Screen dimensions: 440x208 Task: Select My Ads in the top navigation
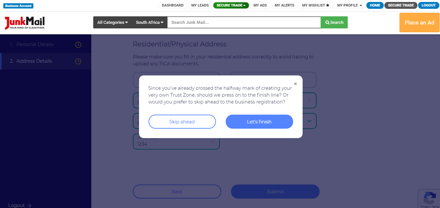point(260,5)
